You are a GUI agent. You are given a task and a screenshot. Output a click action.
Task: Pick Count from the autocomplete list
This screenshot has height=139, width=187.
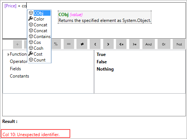39,60
